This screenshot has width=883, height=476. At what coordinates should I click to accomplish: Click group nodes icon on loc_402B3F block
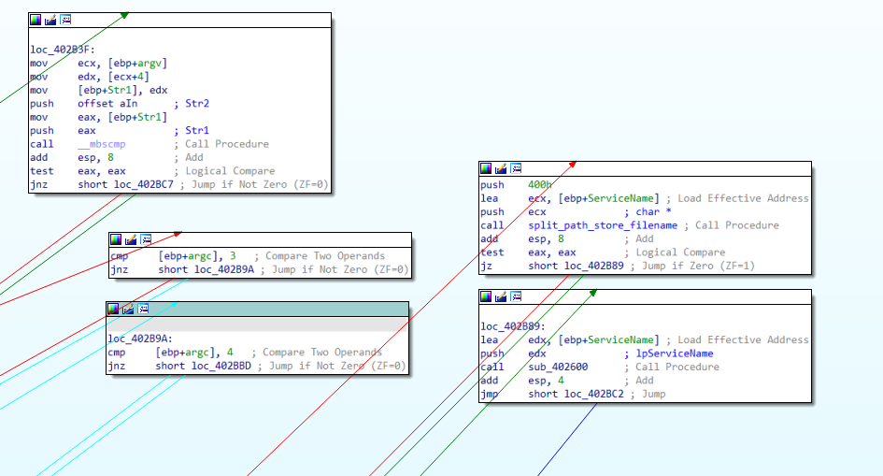click(64, 20)
